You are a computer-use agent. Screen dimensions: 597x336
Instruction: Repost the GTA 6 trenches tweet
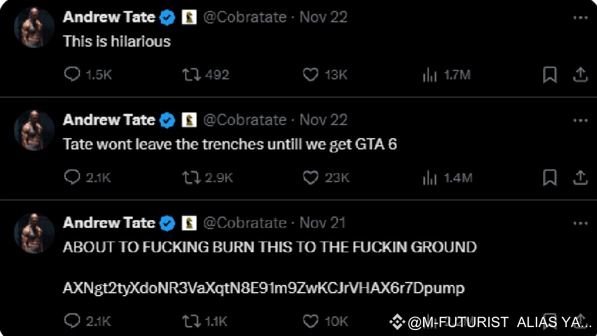click(x=191, y=177)
